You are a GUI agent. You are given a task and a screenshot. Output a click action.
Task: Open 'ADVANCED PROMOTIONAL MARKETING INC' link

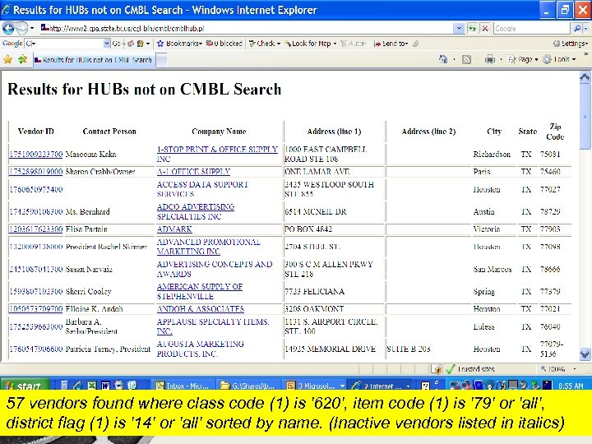[208, 247]
